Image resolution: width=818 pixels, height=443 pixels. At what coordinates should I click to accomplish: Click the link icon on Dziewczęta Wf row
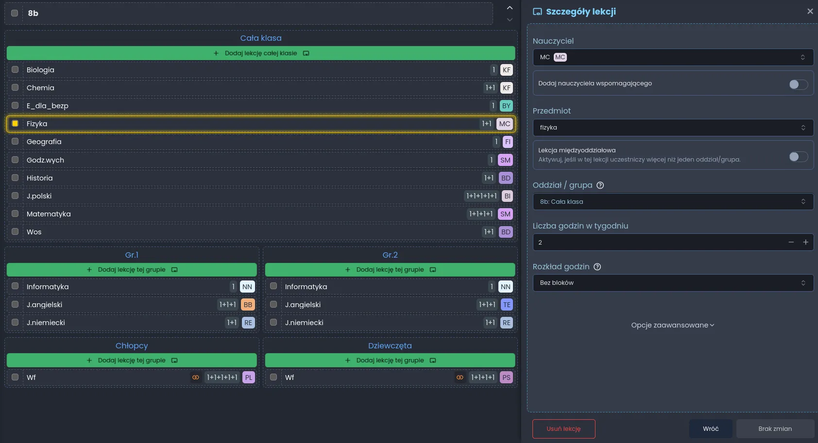pos(460,377)
